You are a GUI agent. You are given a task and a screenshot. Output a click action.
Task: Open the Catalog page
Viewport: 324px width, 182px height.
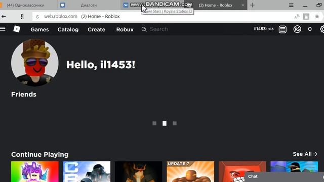pos(68,29)
